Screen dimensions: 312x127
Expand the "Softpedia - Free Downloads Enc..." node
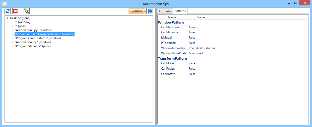(x=13, y=34)
